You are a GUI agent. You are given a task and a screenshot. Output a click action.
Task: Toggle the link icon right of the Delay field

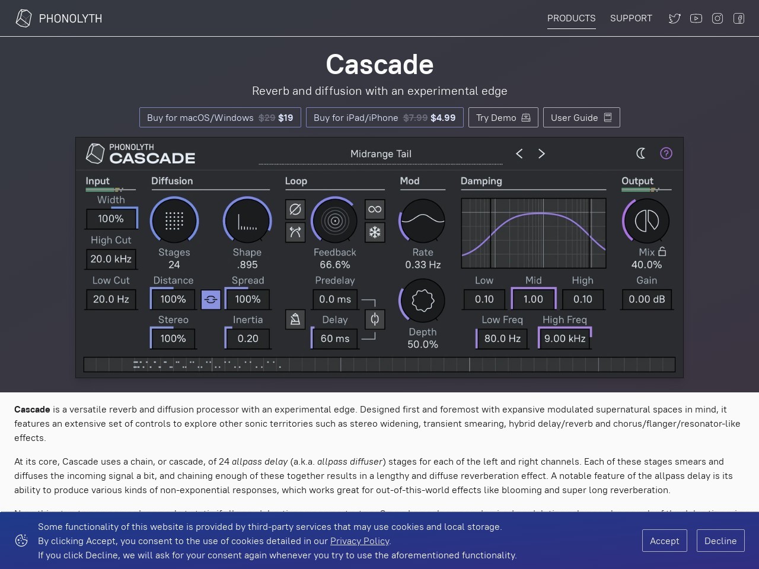[x=375, y=319]
